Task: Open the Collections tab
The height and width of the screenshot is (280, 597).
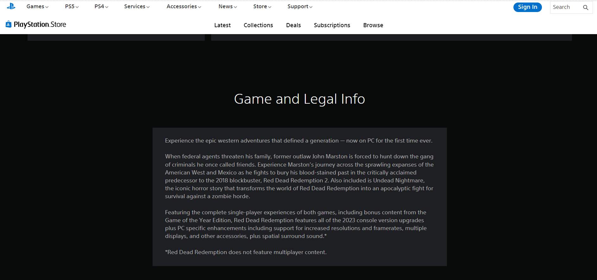Action: tap(258, 25)
